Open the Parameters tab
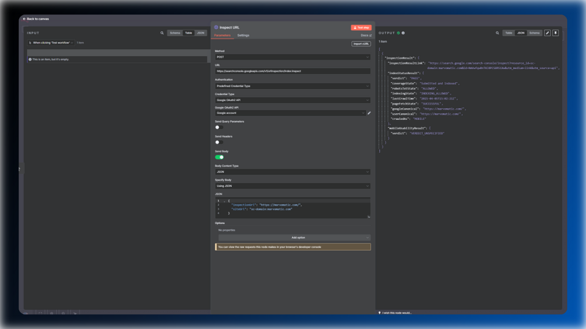Screen dimensions: 586x329 (222, 36)
